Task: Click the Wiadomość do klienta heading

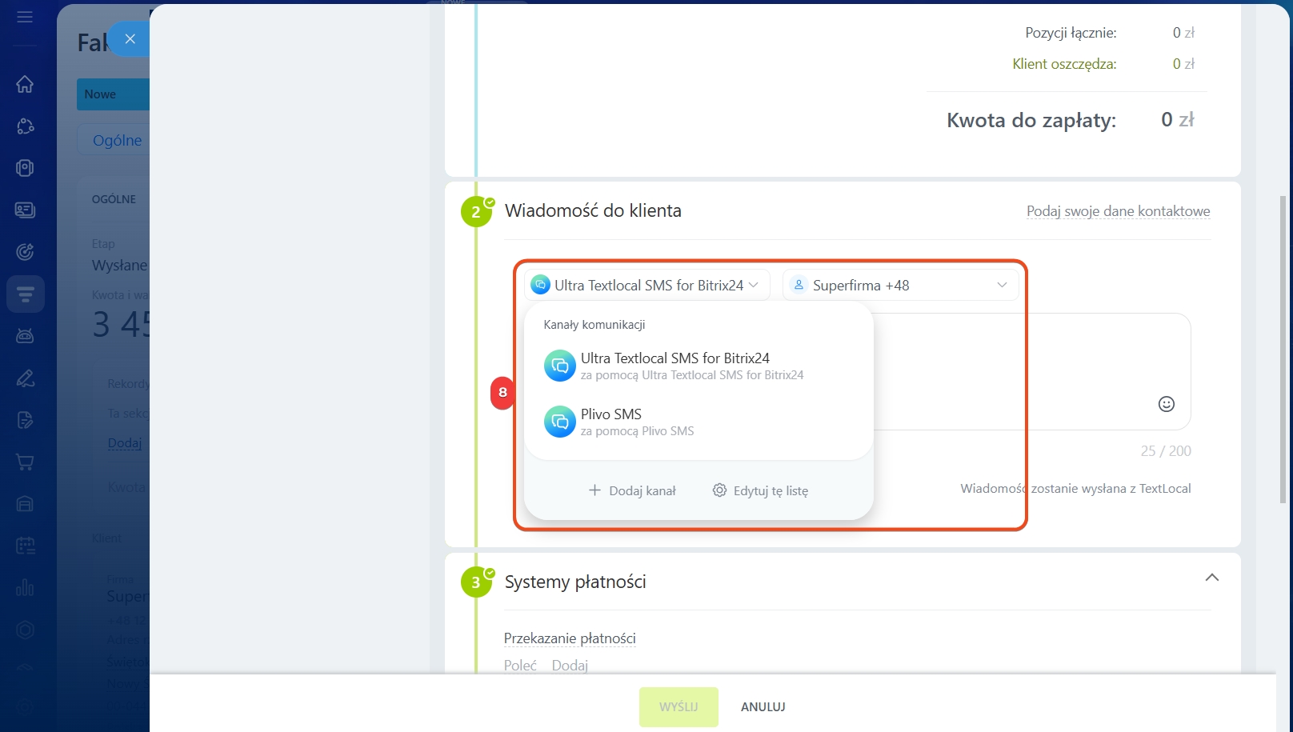Action: coord(593,210)
